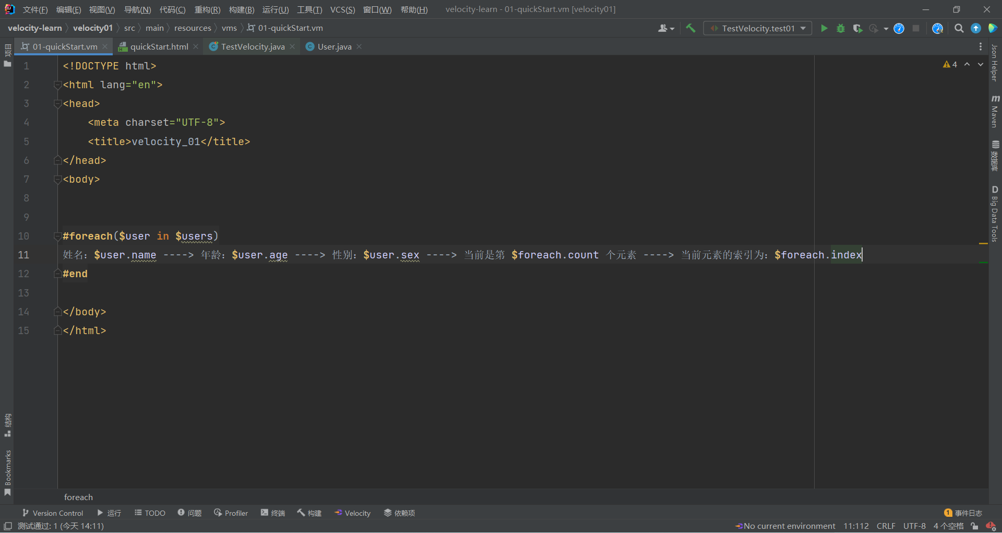Open the 依赖项 dependencies tool window
The width and height of the screenshot is (1002, 533).
tap(400, 513)
